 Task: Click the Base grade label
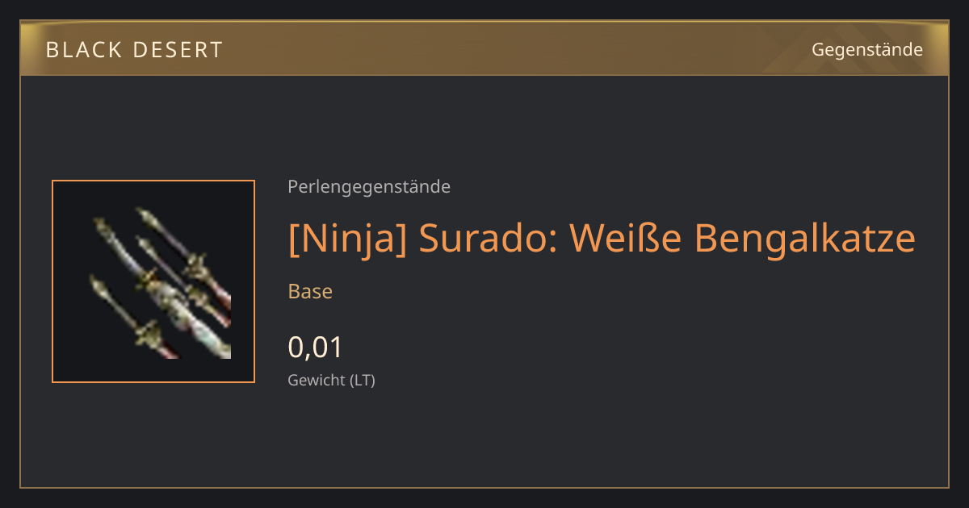point(310,291)
